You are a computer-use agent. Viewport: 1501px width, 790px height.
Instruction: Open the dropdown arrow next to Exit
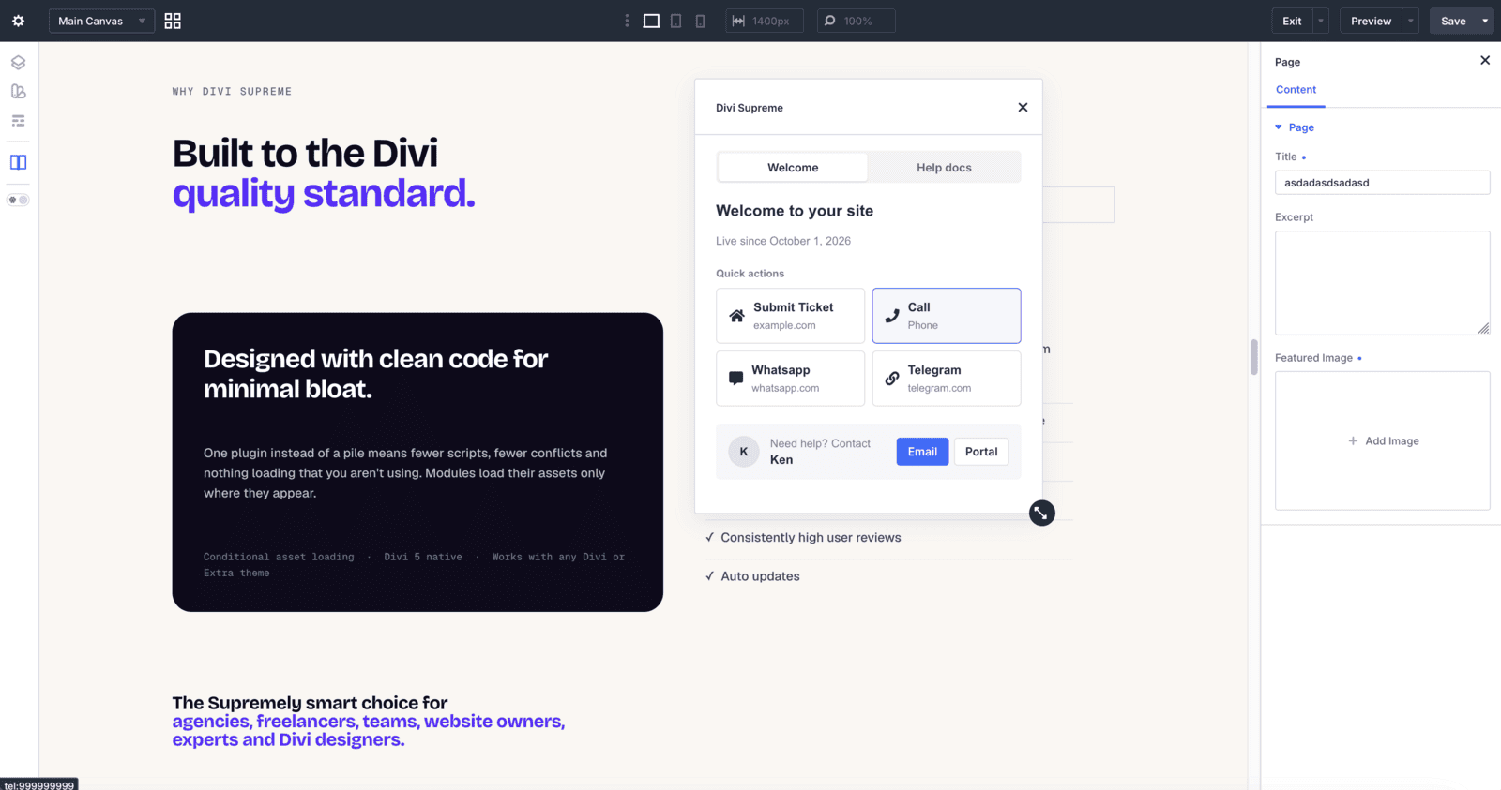pos(1321,21)
